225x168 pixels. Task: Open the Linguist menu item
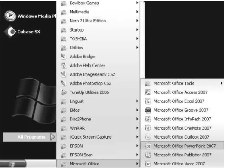(98, 101)
